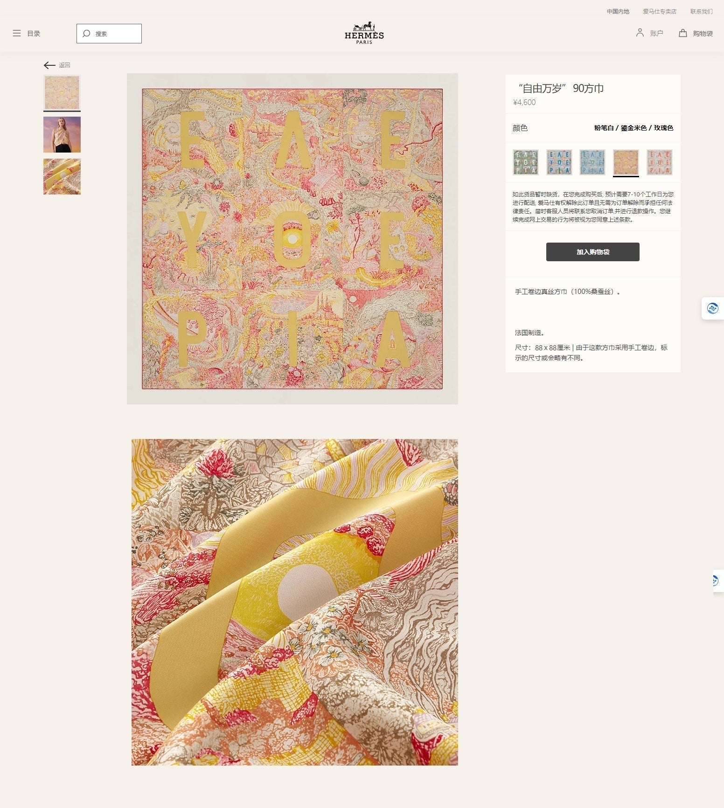Open the 爱马仕专卖店 stores link
The height and width of the screenshot is (808, 724).
click(660, 12)
